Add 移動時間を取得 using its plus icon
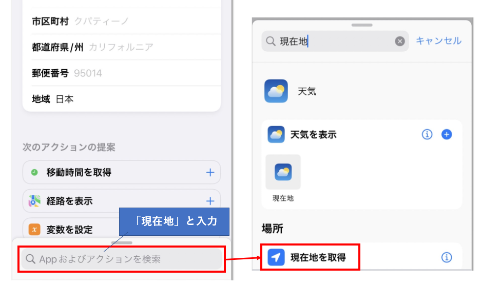The width and height of the screenshot is (481, 286). coord(210,172)
